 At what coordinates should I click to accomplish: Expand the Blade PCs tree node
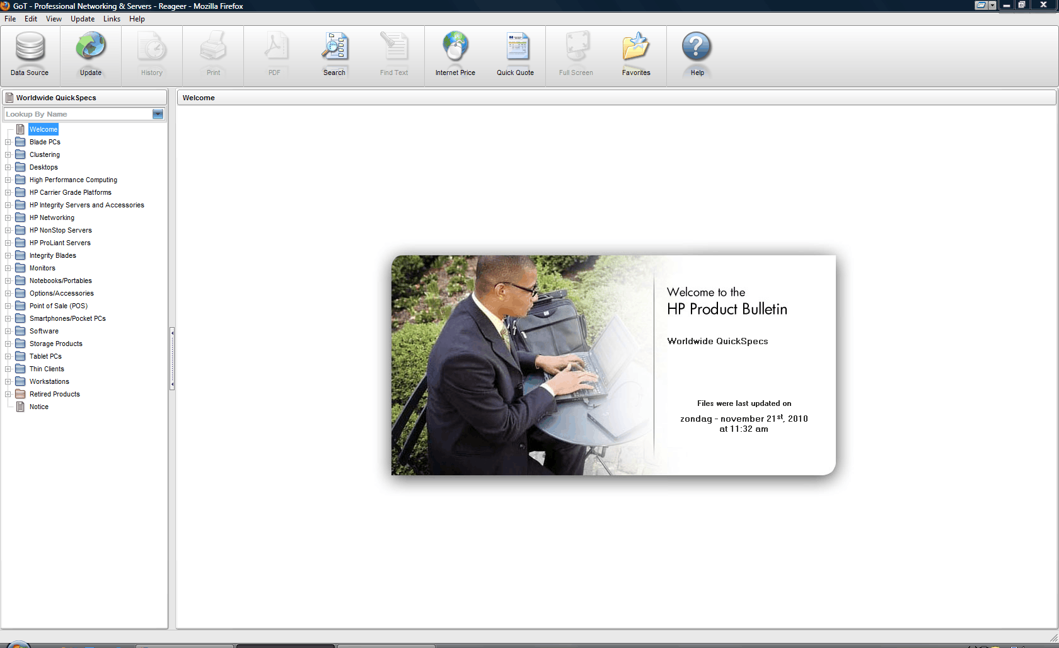(x=8, y=142)
